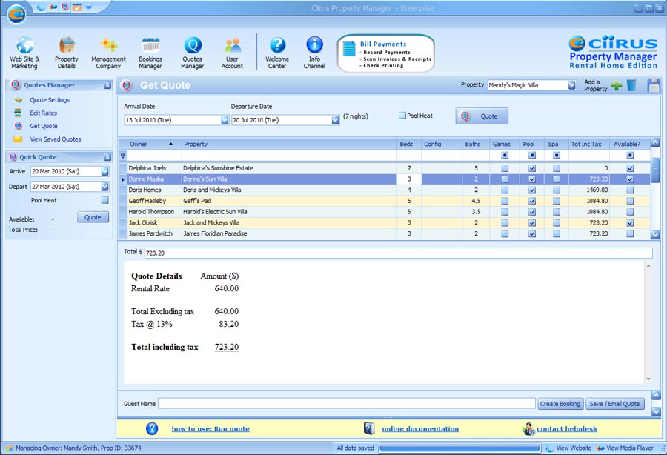Click the Q quotes icon in quick access toolbar
This screenshot has width=667, height=455.
64,7
